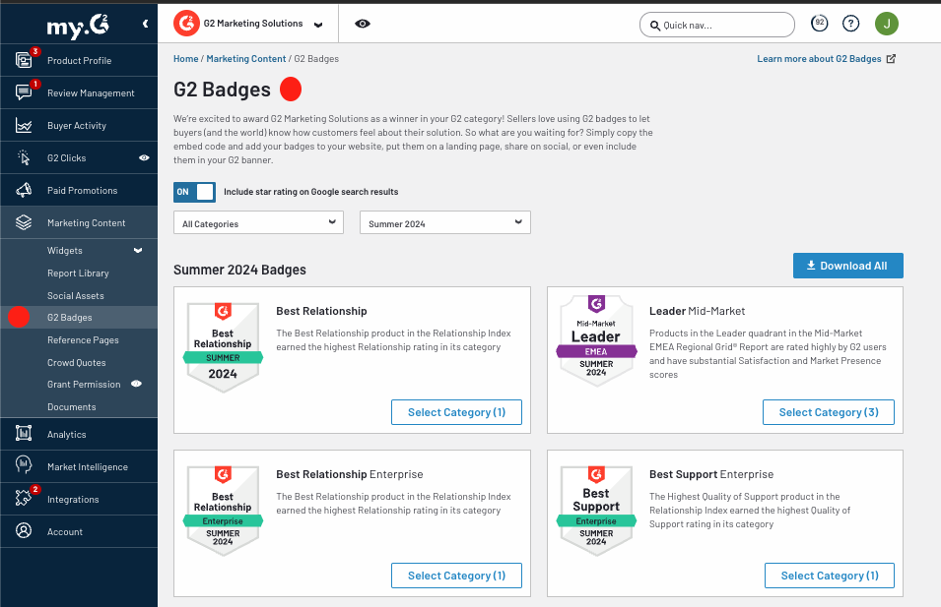Toggle the G2 Clicks eye icon
The image size is (941, 607).
(x=144, y=157)
